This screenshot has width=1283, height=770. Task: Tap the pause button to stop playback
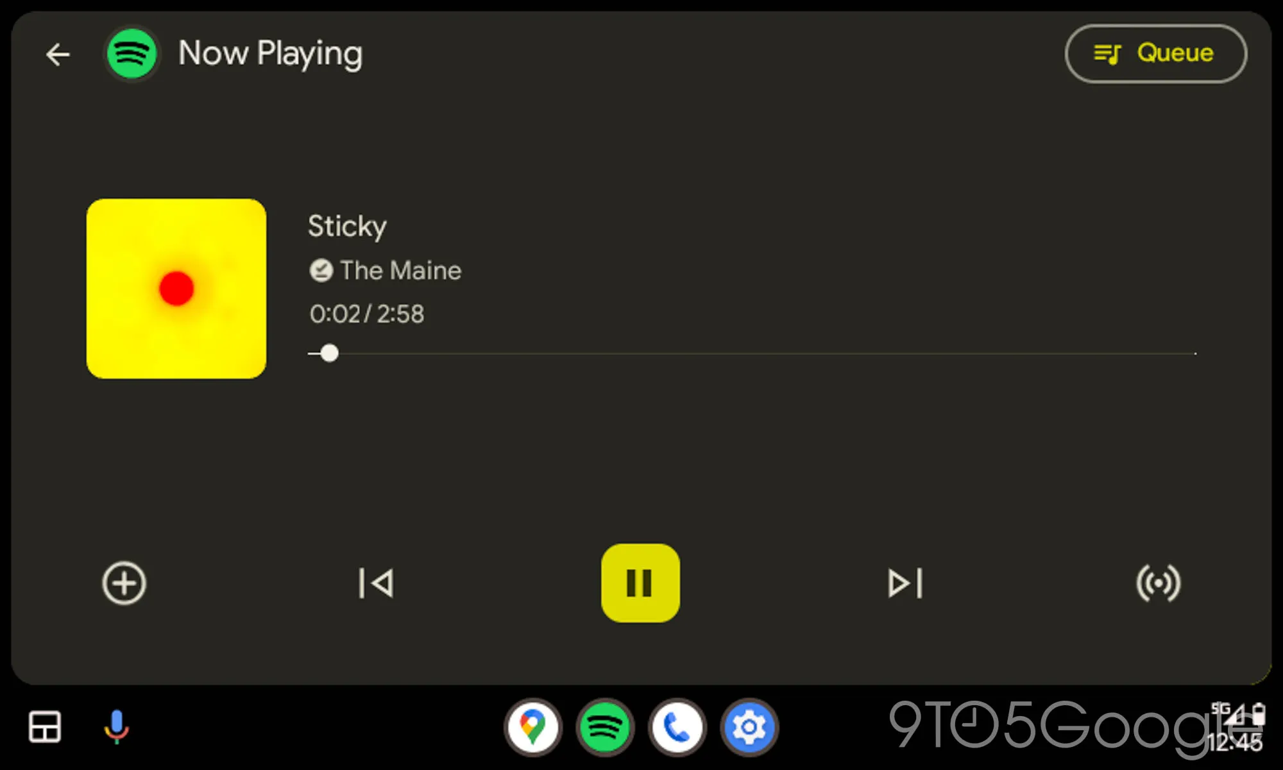click(x=641, y=584)
